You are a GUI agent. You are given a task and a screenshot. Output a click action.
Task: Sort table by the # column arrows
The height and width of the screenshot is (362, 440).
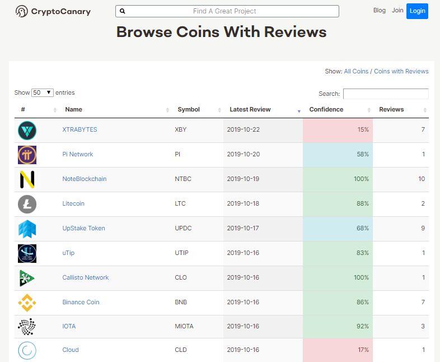55,110
